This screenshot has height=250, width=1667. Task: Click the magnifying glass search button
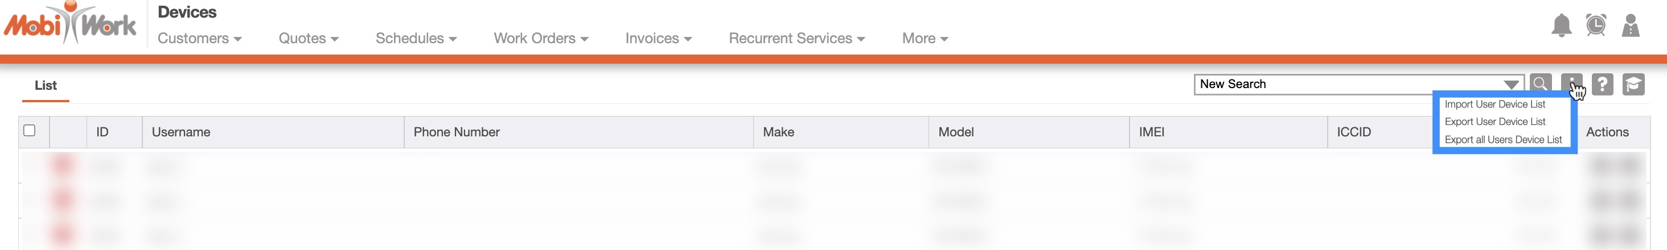(1540, 85)
